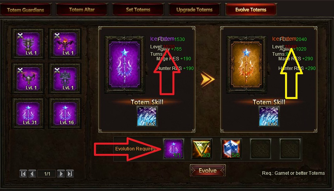The height and width of the screenshot is (191, 334).
Task: Click the required purple totem 1/1 material
Action: click(x=174, y=149)
